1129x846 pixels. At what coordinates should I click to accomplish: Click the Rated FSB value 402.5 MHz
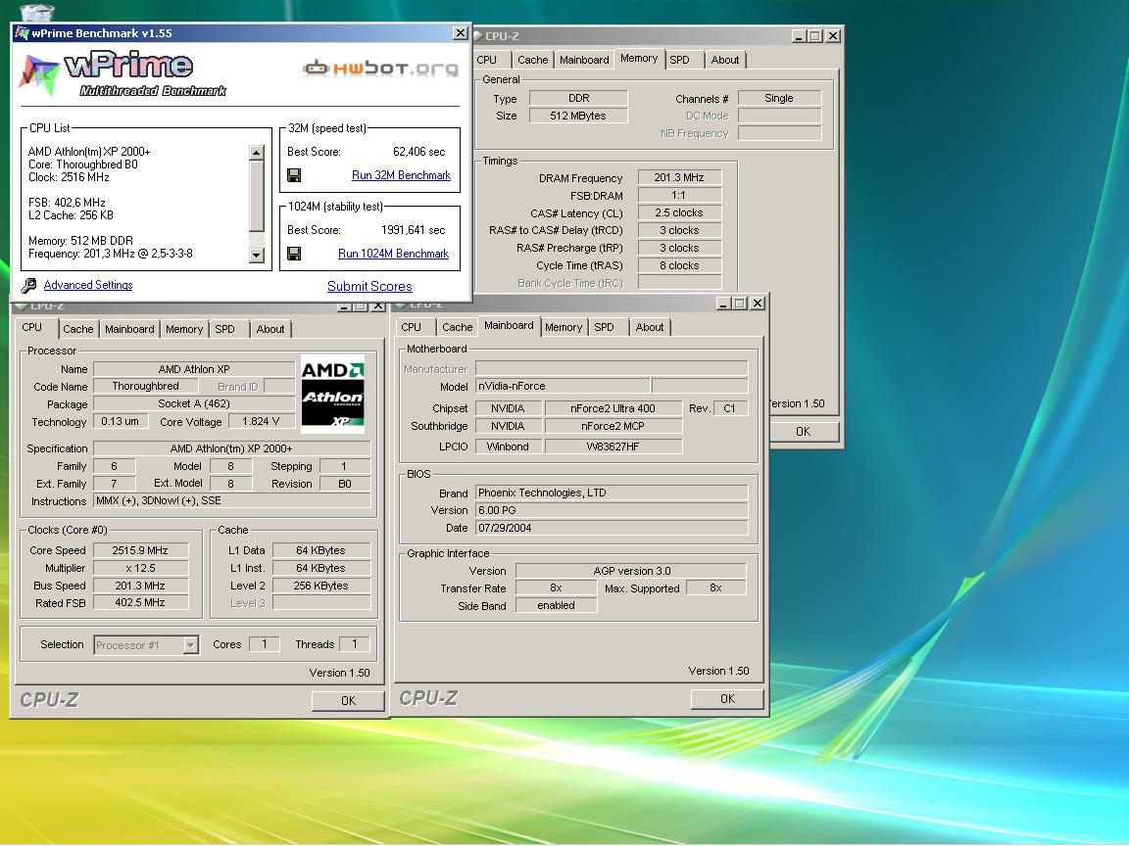tap(140, 603)
